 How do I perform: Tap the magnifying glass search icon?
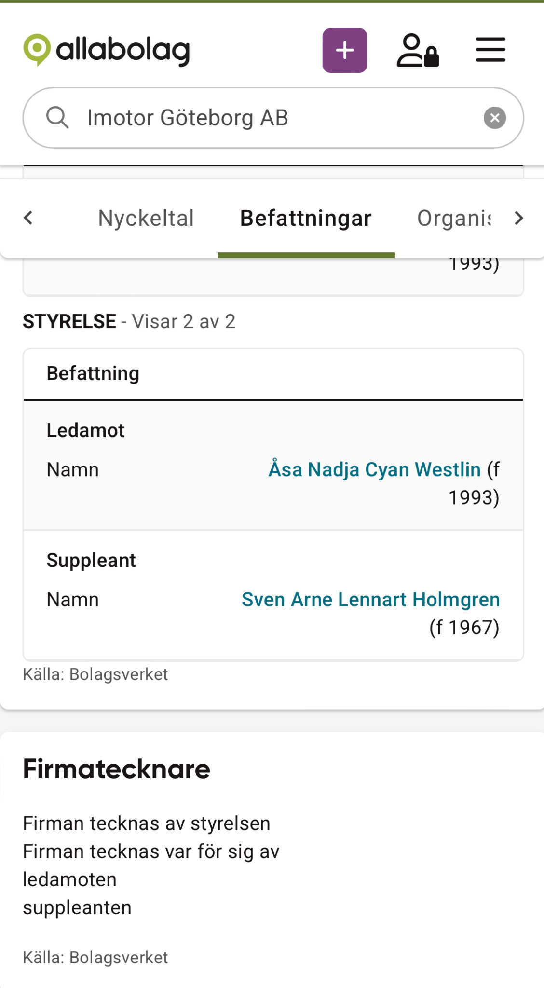click(x=57, y=118)
